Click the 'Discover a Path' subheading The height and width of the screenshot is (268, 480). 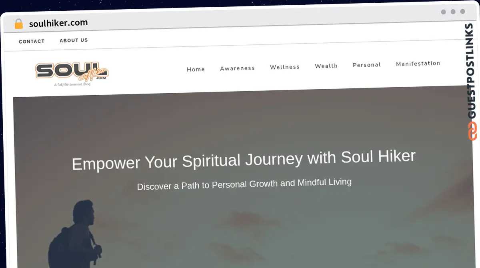coord(244,184)
